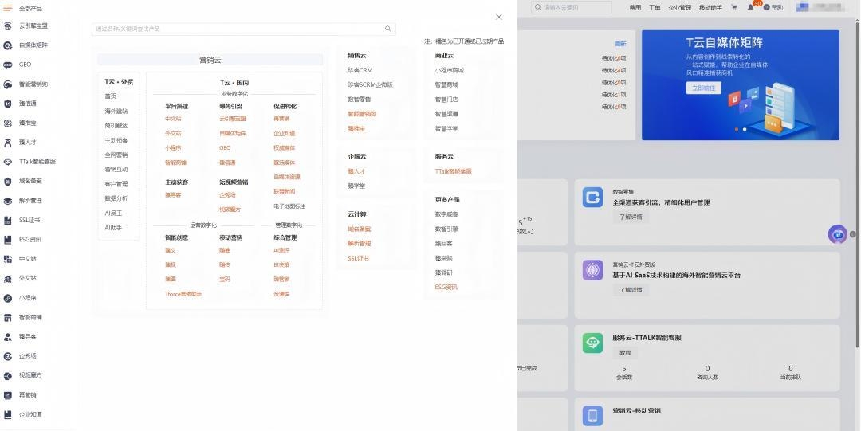Click the 视频魔方 cube icon in sidebar
Image resolution: width=861 pixels, height=431 pixels.
[x=8, y=376]
